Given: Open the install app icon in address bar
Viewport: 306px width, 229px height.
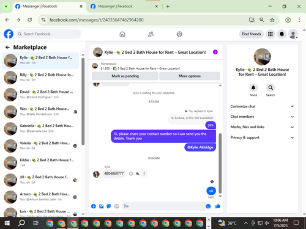Looking at the screenshot, I should pos(252,20).
